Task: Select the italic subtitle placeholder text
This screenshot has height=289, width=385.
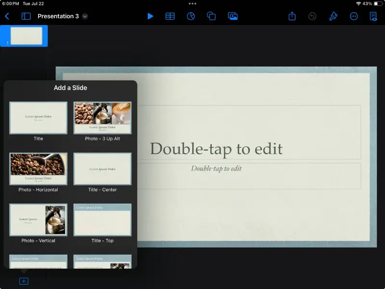Action: tap(216, 168)
